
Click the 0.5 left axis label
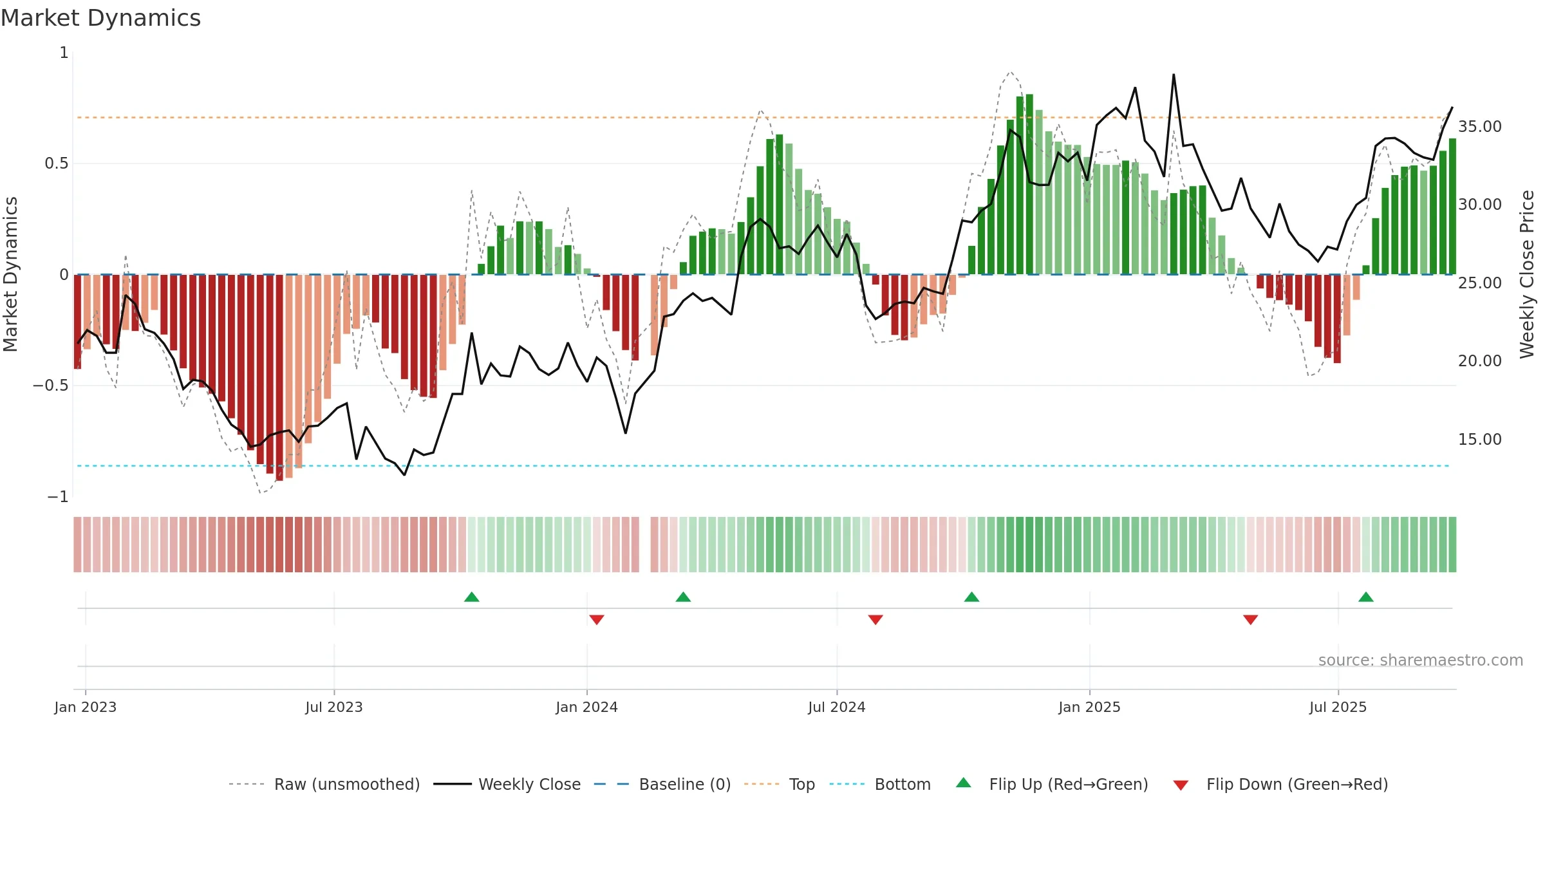click(57, 163)
